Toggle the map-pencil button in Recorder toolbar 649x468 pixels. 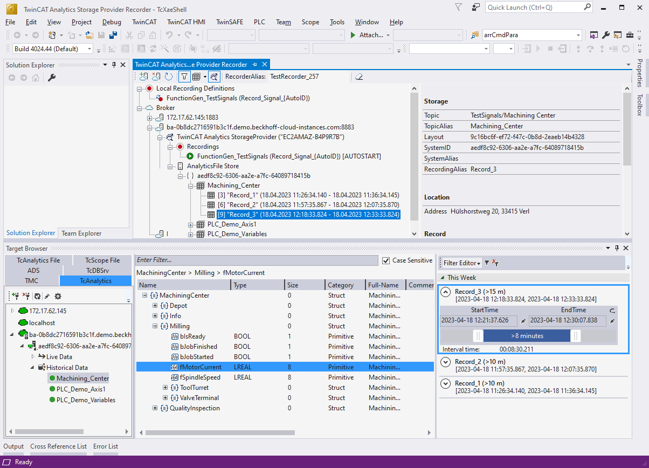pyautogui.click(x=214, y=77)
